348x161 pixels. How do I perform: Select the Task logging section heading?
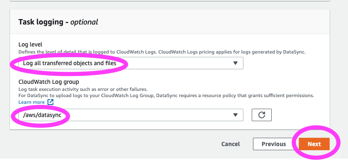click(58, 22)
